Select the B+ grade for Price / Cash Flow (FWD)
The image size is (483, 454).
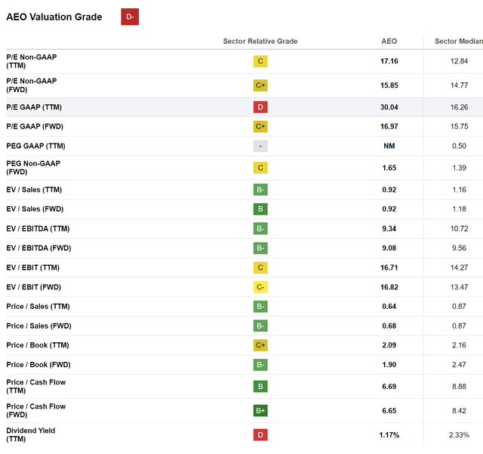click(260, 410)
